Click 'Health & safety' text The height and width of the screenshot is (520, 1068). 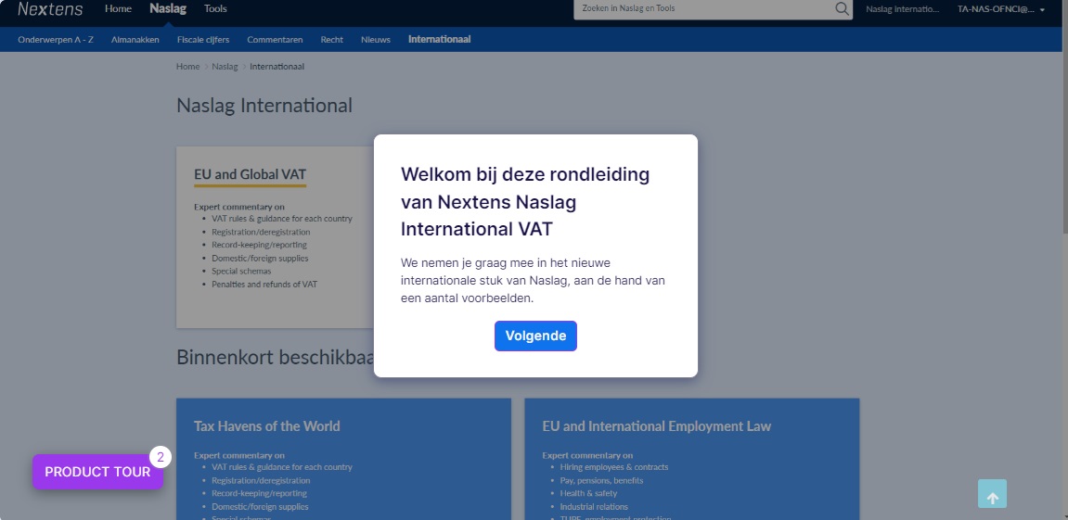tap(588, 493)
